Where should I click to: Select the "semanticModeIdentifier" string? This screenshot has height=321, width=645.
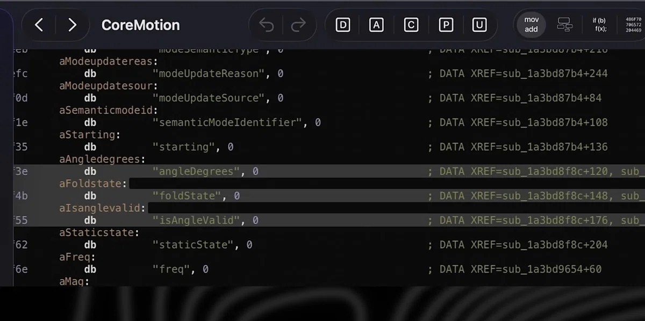coord(228,122)
